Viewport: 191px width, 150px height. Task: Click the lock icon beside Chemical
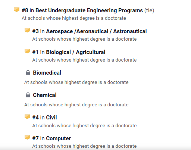(x=28, y=95)
